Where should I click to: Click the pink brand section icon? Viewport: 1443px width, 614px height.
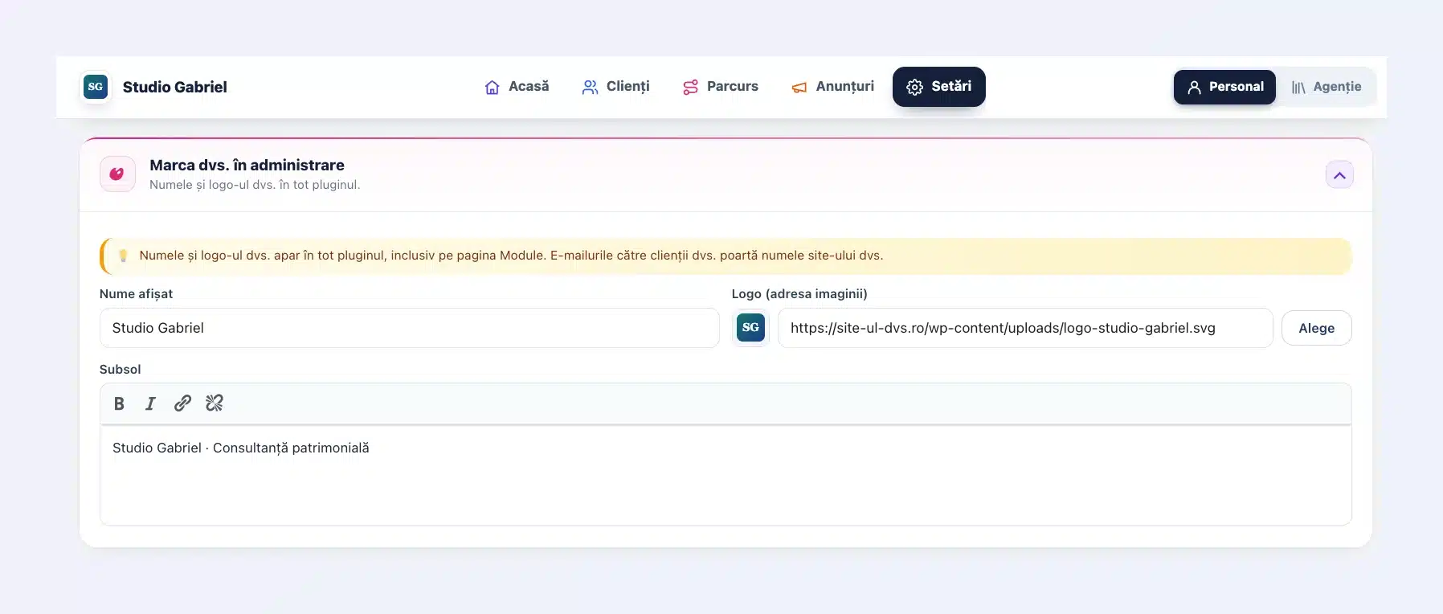[117, 174]
